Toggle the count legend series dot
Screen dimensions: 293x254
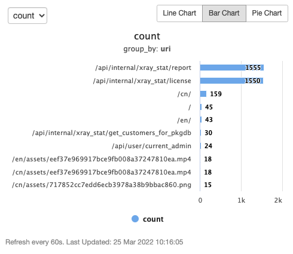click(135, 219)
